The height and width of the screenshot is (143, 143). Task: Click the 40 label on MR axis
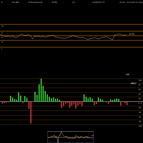tap(140, 94)
